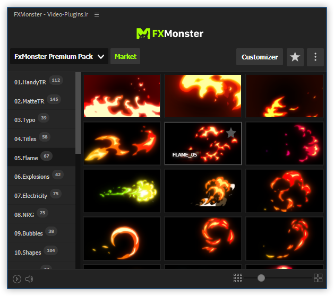Select the 01.HandyTR category

pyautogui.click(x=41, y=82)
